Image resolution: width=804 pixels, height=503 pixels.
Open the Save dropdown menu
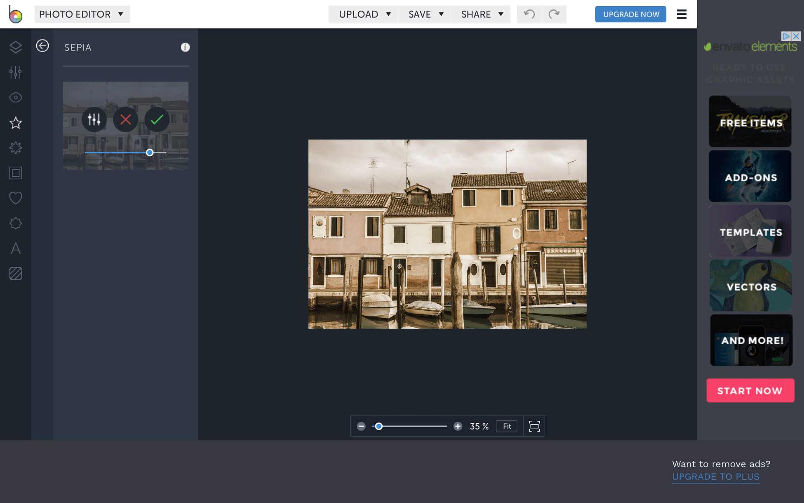click(425, 14)
